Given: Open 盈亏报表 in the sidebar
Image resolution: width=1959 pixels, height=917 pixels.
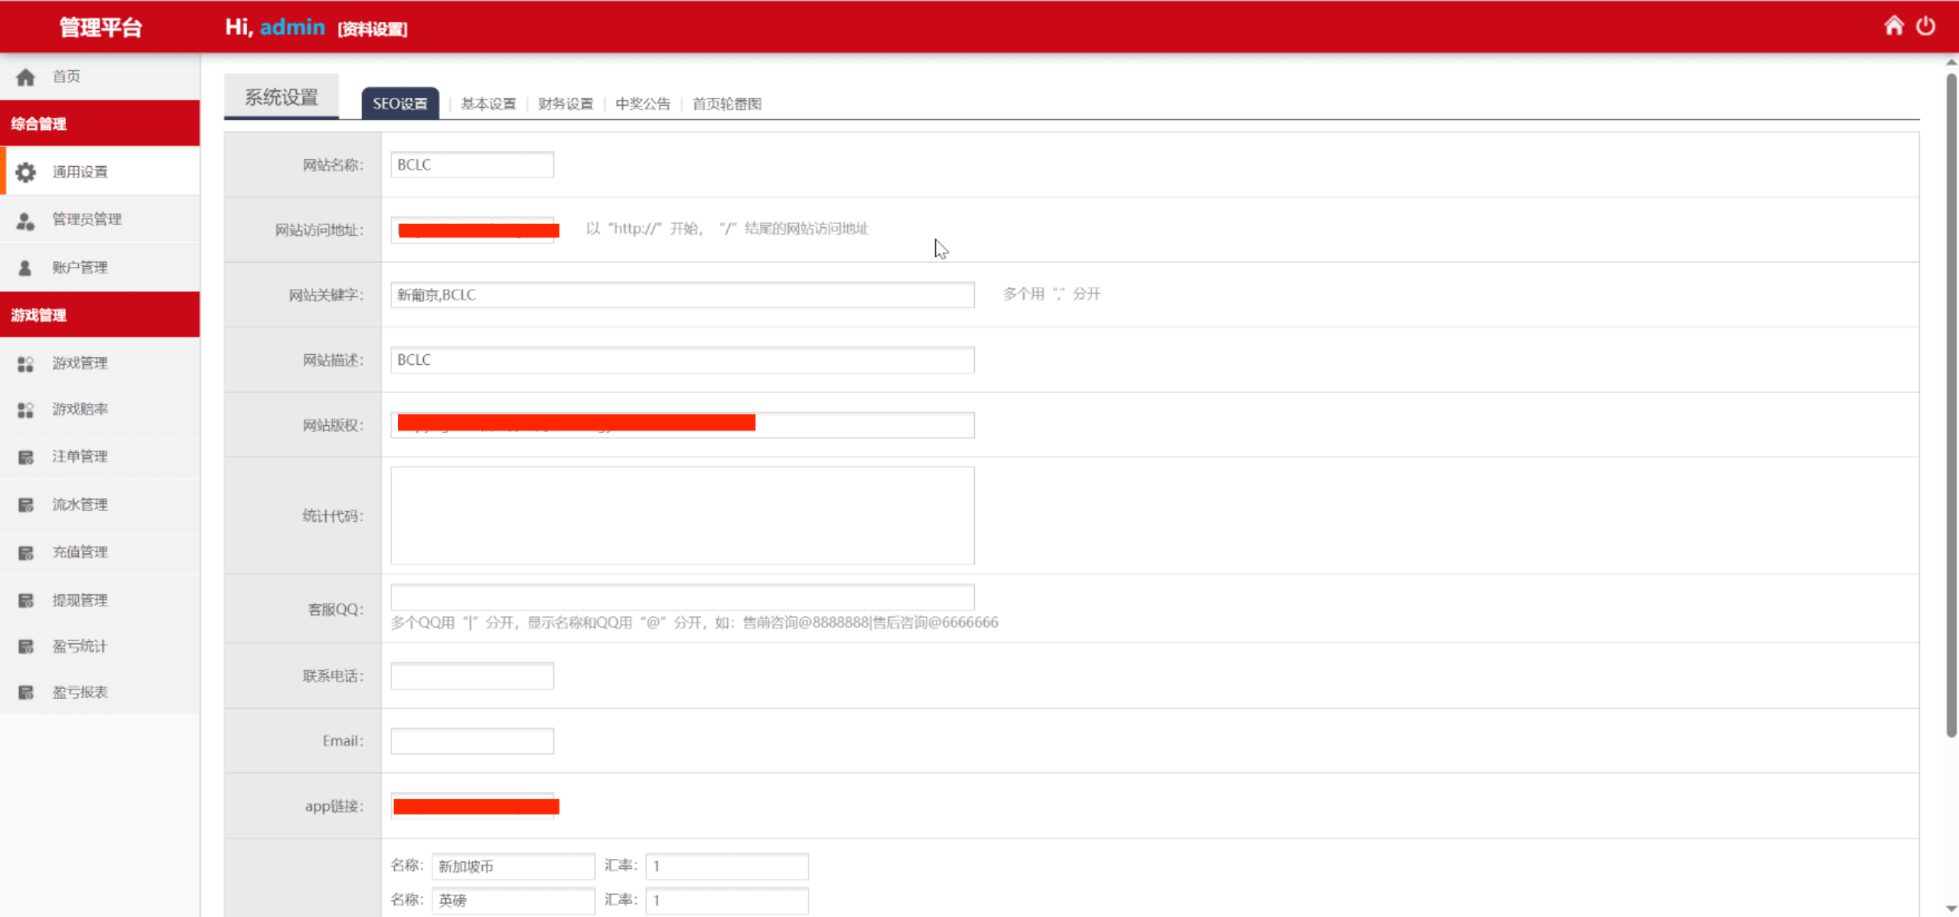Looking at the screenshot, I should [x=80, y=692].
